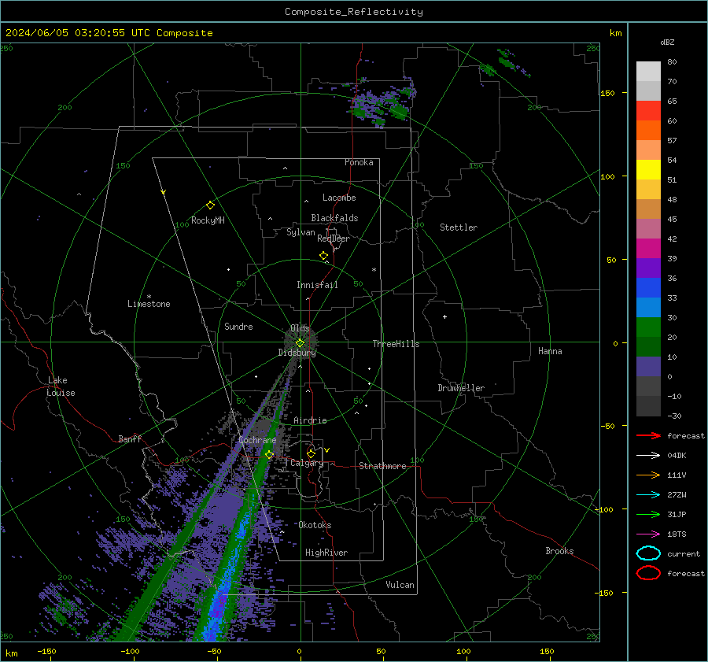This screenshot has height=662, width=708.
Task: Click the -100 tick on bottom axis
Action: click(x=130, y=651)
